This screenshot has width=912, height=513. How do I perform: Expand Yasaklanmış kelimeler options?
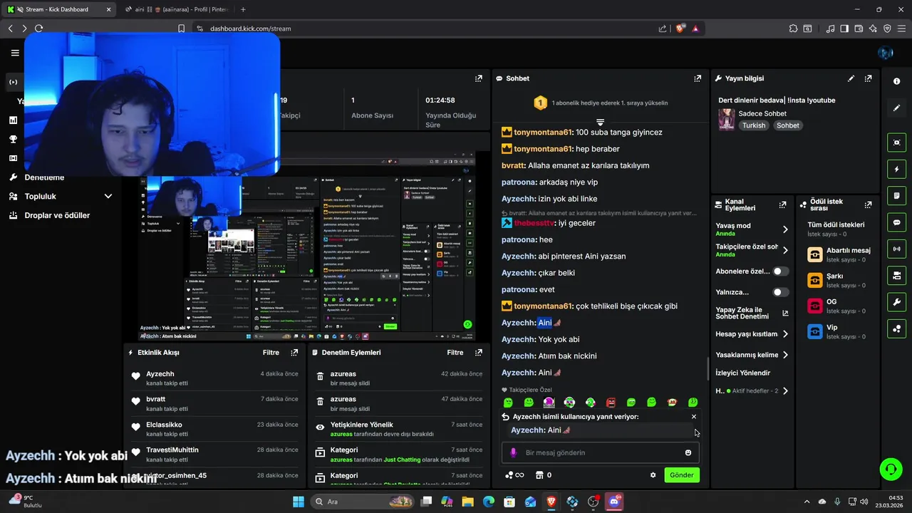[x=785, y=355]
